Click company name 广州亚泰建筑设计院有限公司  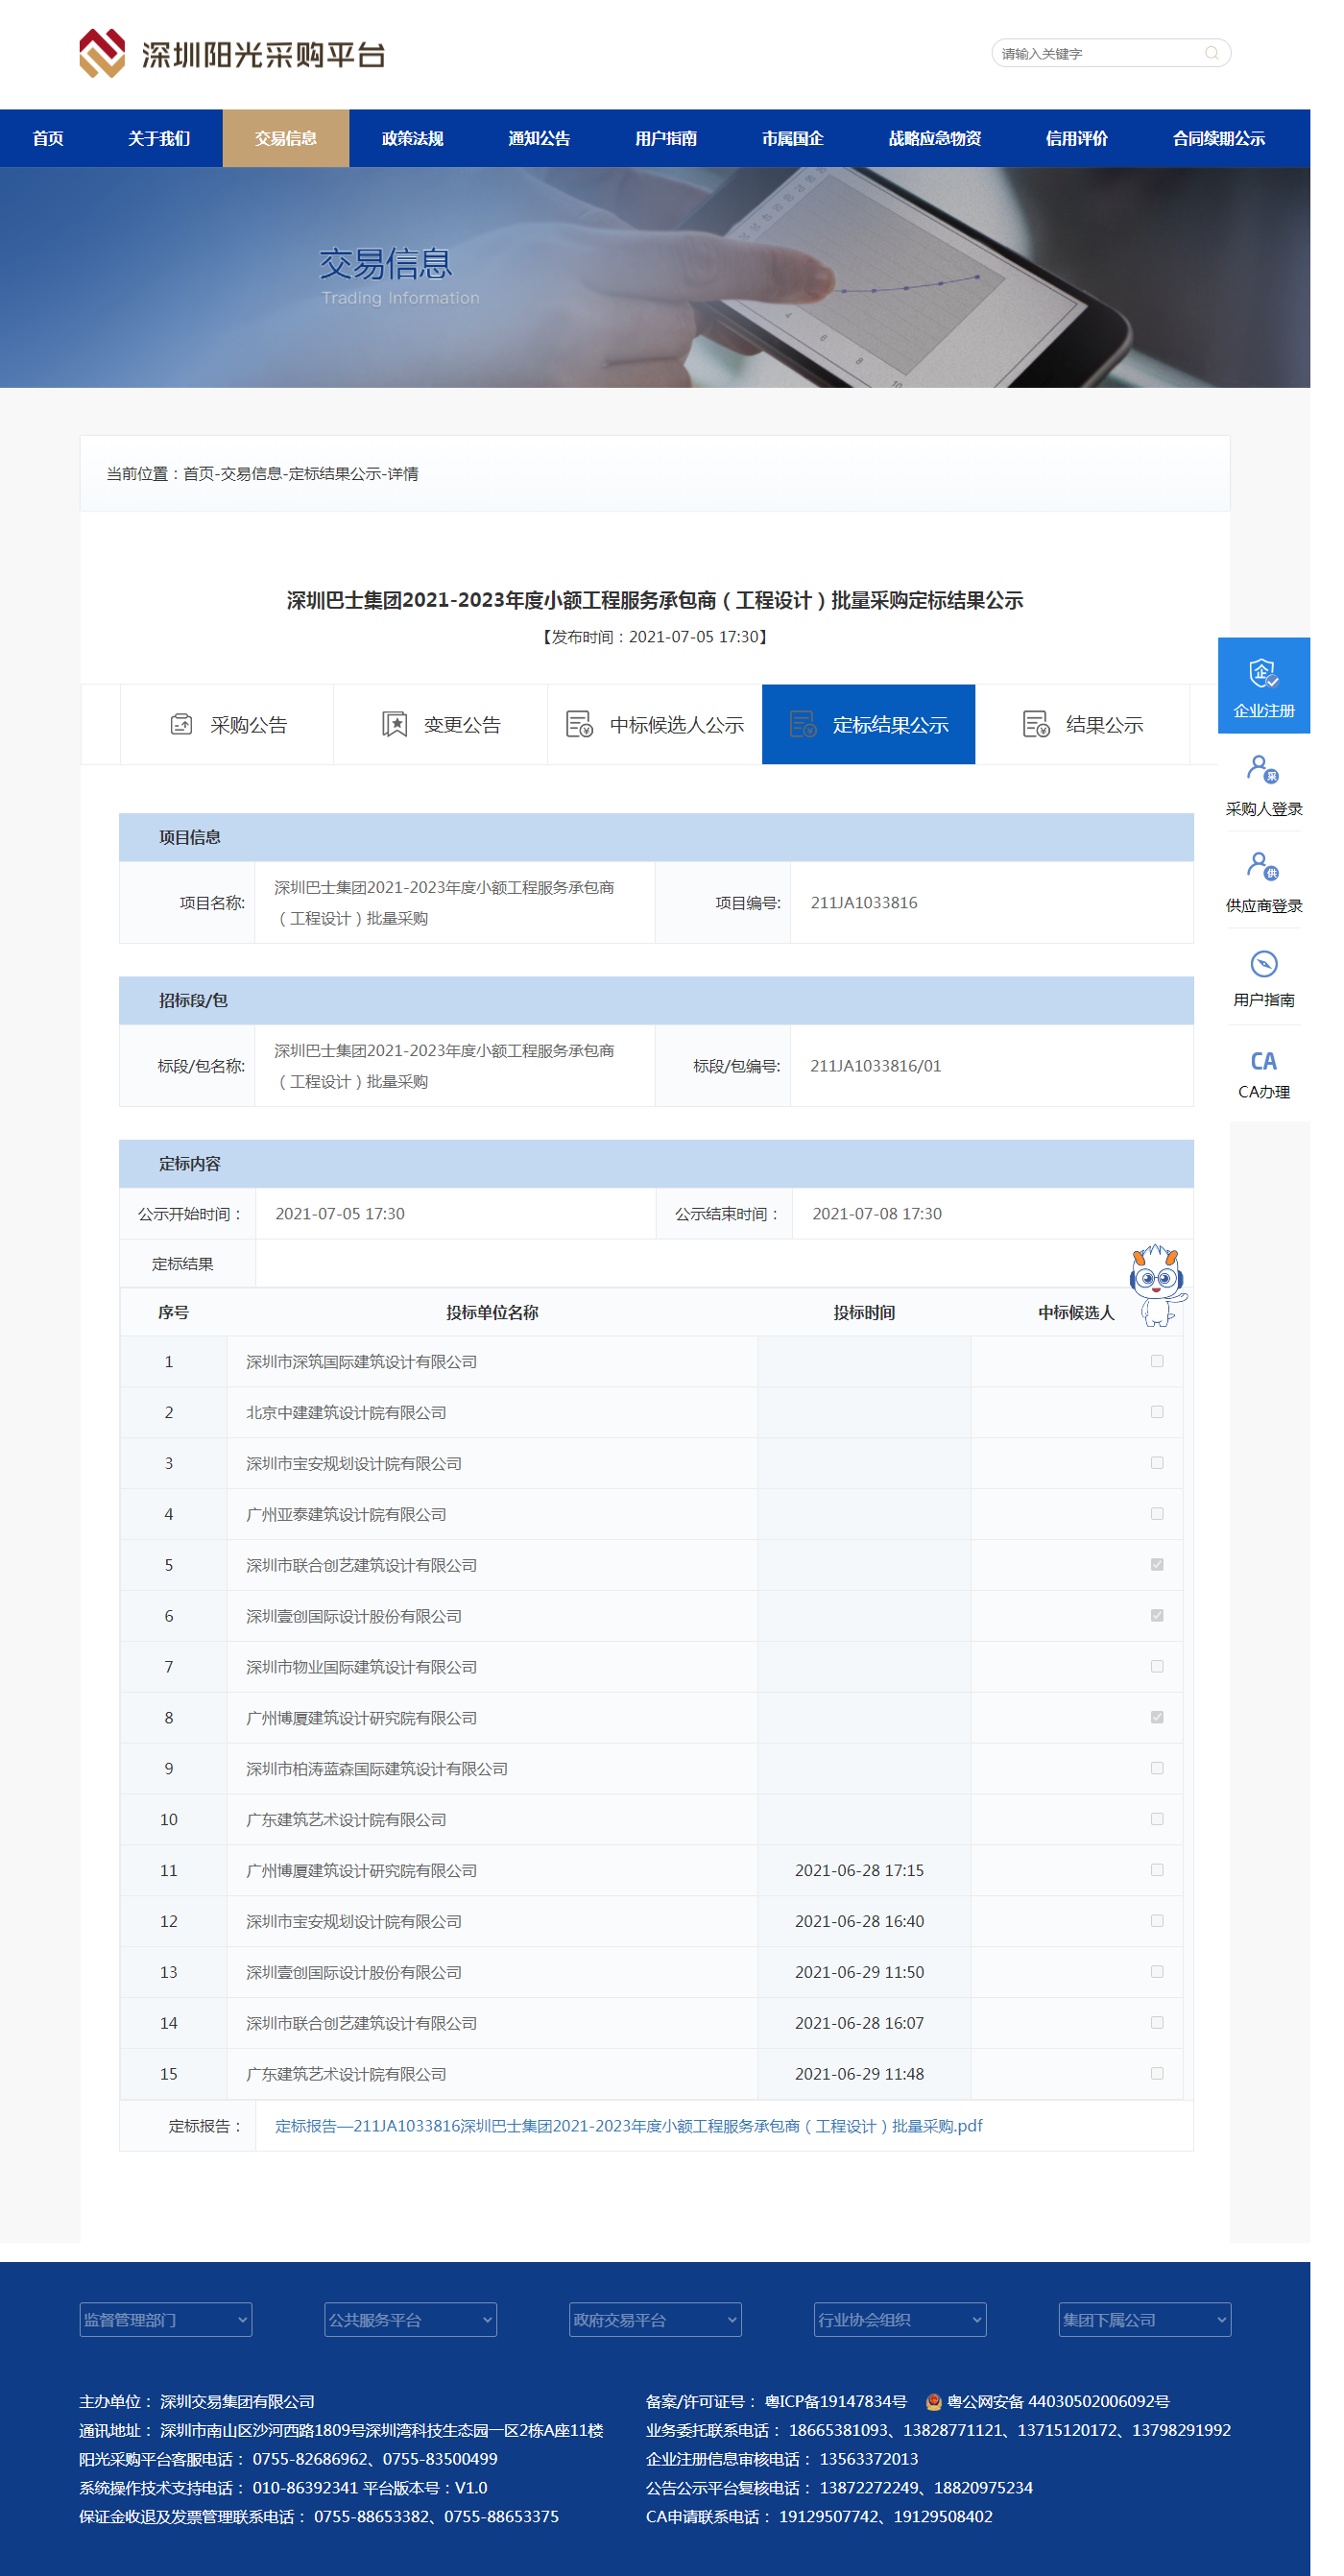(346, 1514)
